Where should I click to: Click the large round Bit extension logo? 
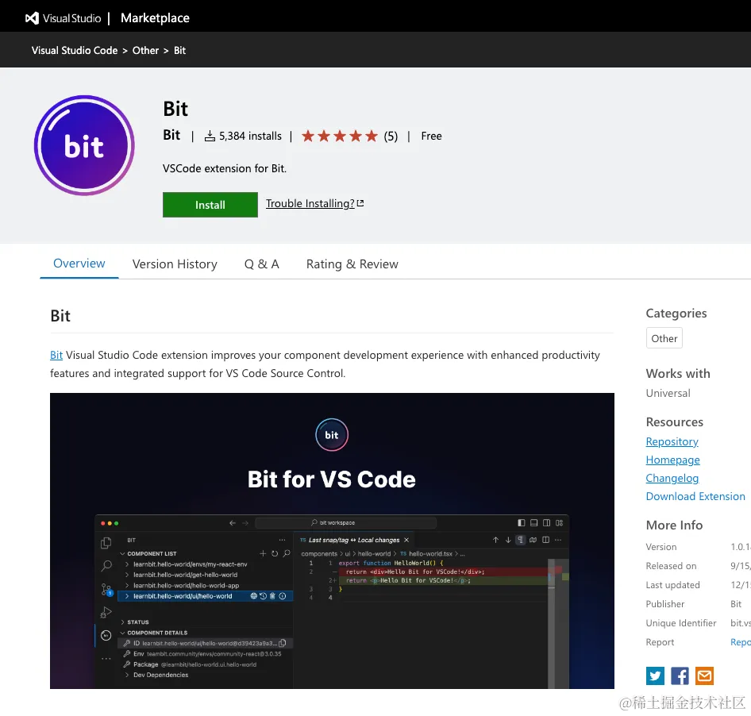84,145
